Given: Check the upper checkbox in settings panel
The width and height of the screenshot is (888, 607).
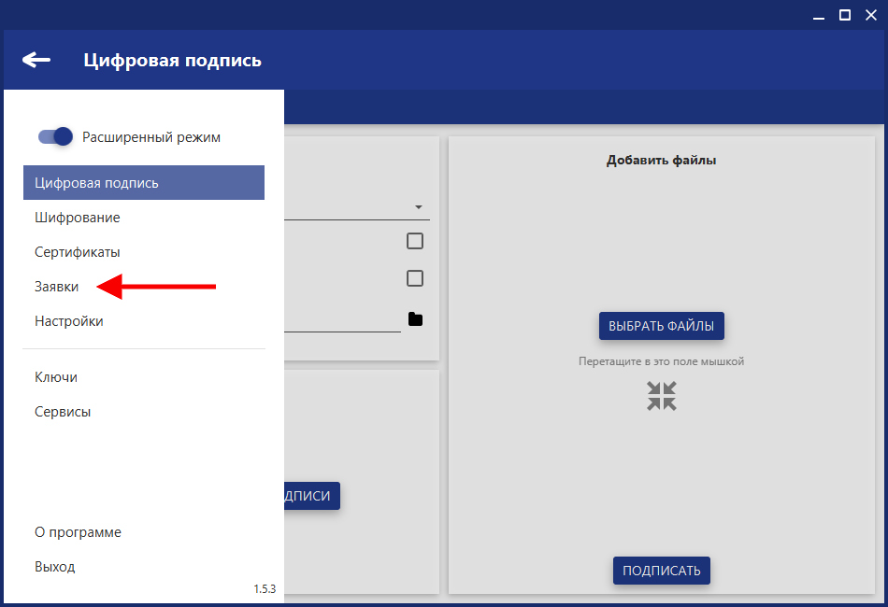Looking at the screenshot, I should click(x=415, y=241).
